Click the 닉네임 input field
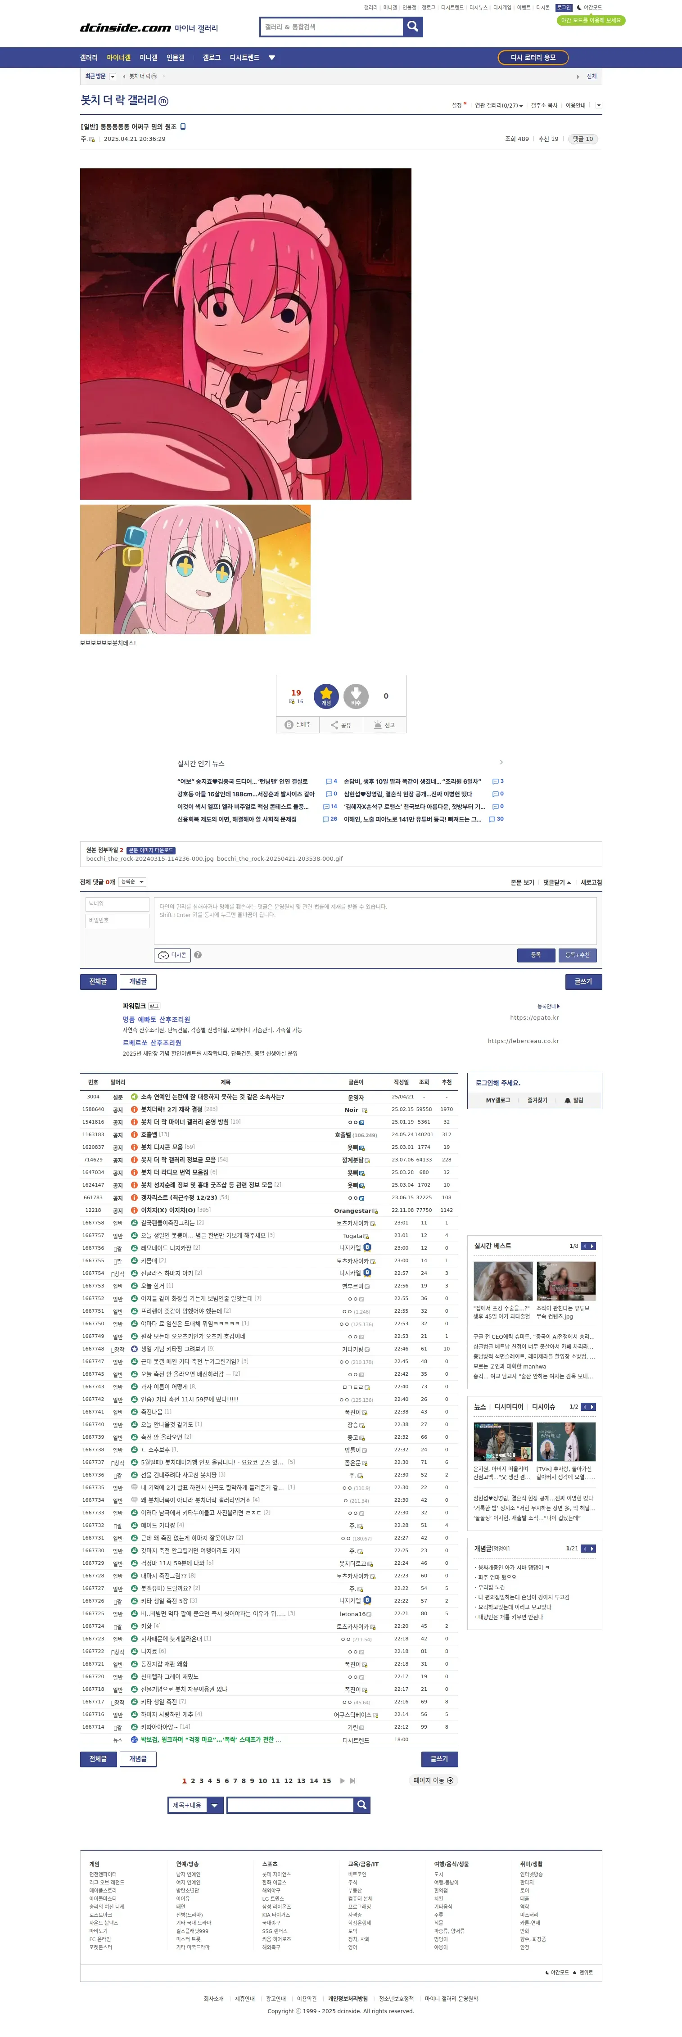This screenshot has width=682, height=2037. (x=117, y=904)
